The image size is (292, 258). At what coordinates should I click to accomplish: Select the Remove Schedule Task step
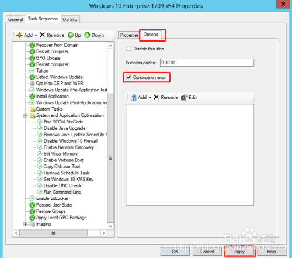point(67,173)
